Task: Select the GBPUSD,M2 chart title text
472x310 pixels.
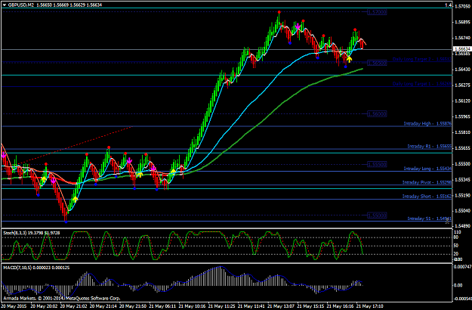Action: click(21, 5)
